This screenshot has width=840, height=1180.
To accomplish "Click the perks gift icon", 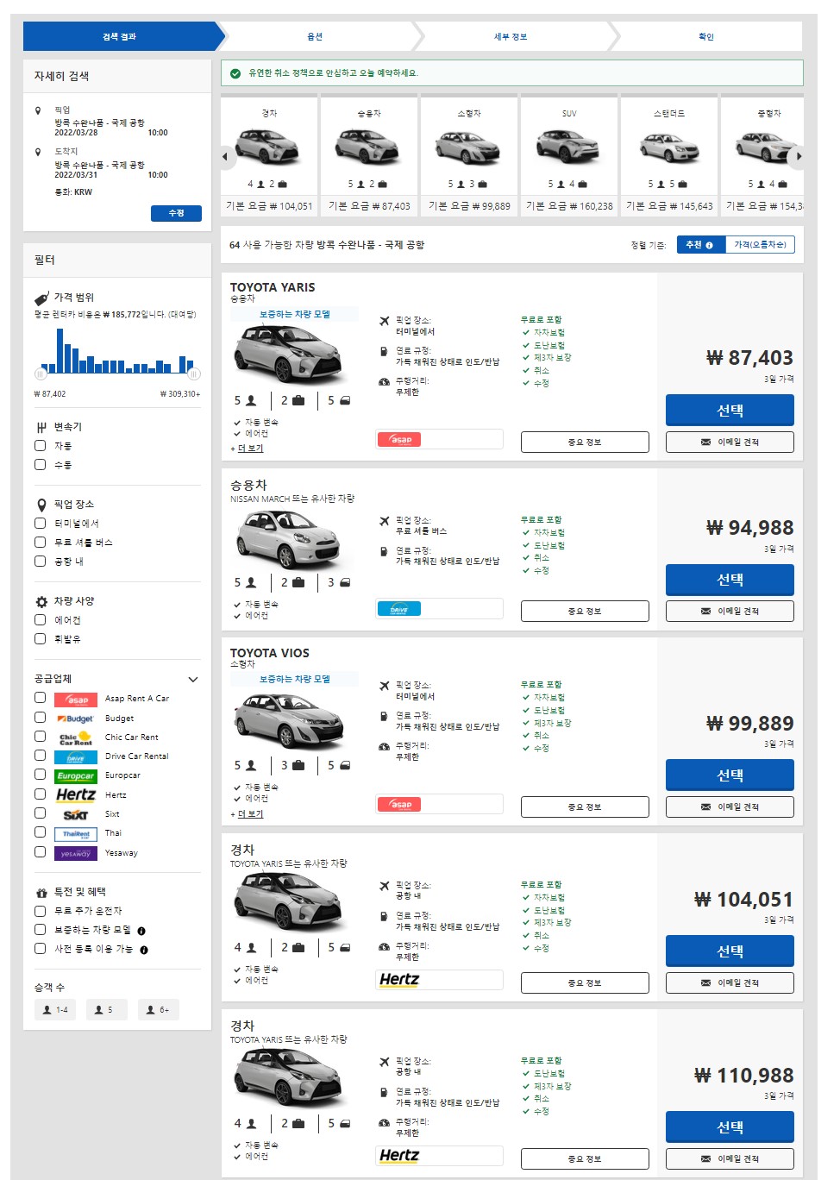I will 41,893.
